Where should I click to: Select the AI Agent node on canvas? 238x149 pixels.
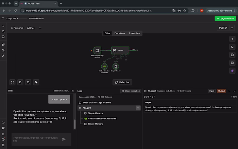coord(120,50)
